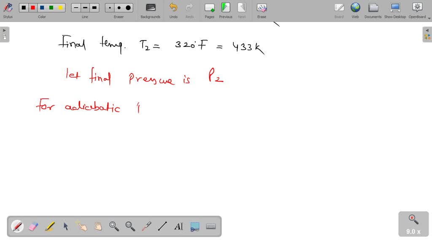
Task: Toggle the virtual keyboard
Action: (211, 227)
